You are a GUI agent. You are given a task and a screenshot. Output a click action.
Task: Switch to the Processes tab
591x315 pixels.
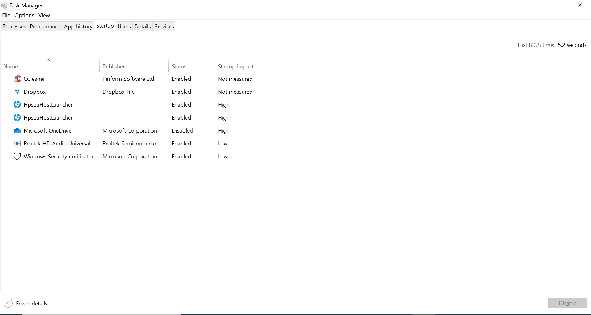coord(14,27)
